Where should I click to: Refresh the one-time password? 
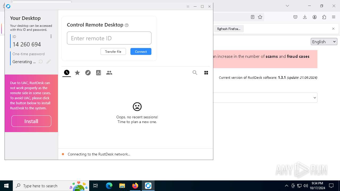[x=41, y=62]
